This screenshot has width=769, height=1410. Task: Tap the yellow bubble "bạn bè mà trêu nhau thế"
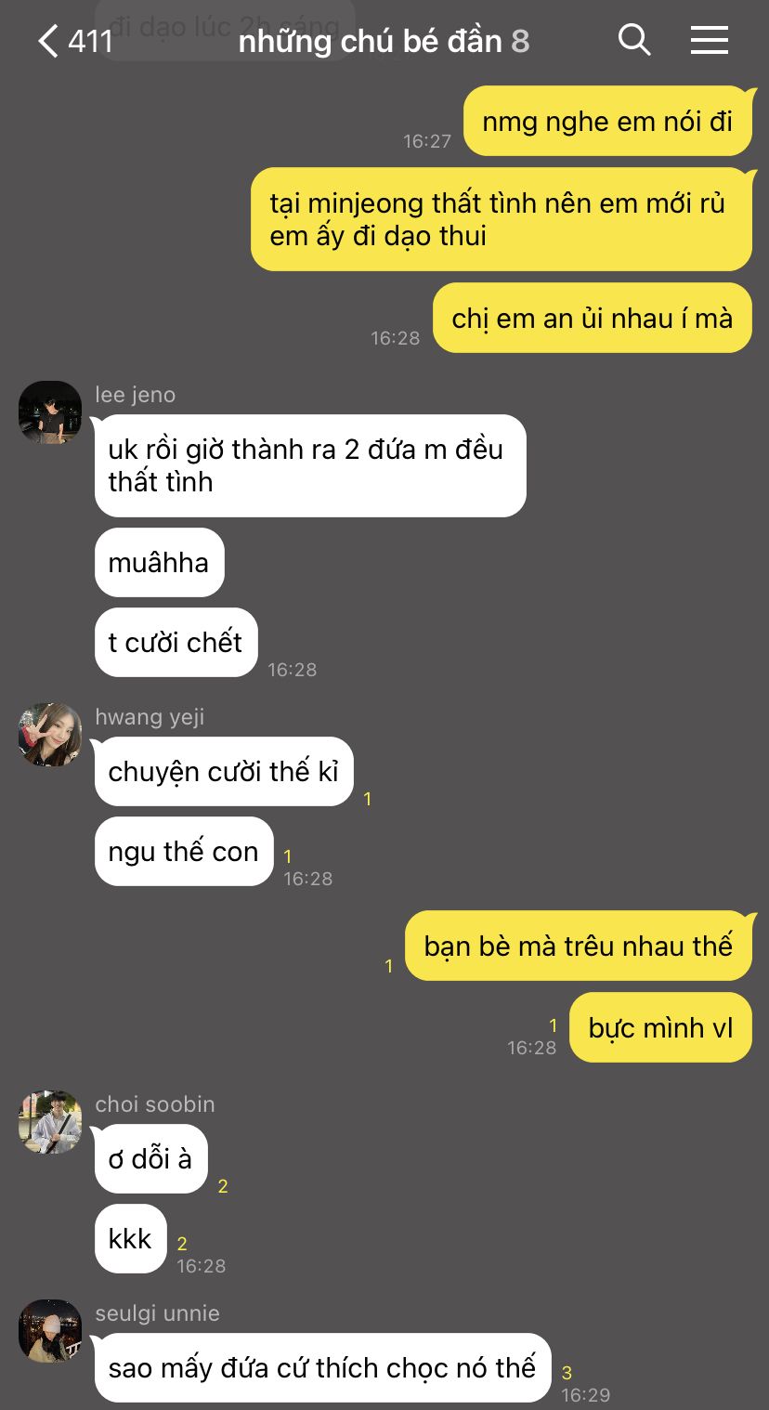(579, 947)
